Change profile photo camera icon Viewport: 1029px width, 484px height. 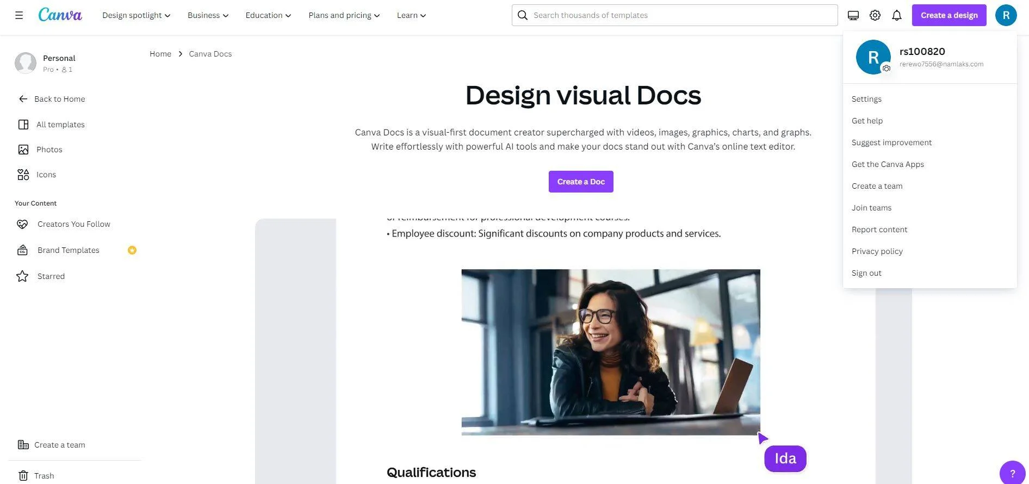[887, 69]
